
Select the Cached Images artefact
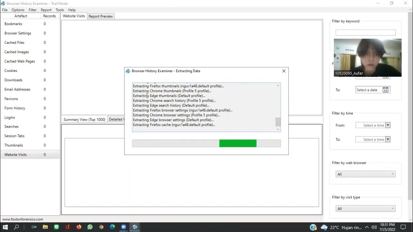[30, 52]
